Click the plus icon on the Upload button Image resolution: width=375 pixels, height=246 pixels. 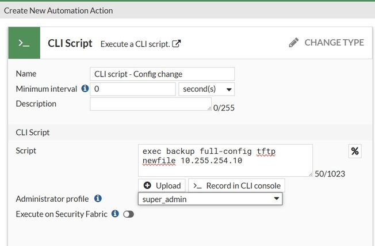(147, 186)
